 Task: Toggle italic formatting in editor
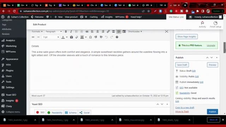click(x=71, y=31)
